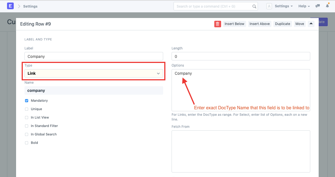Image resolution: width=335 pixels, height=177 pixels.
Task: Click the Duplicate button
Action: (x=282, y=24)
